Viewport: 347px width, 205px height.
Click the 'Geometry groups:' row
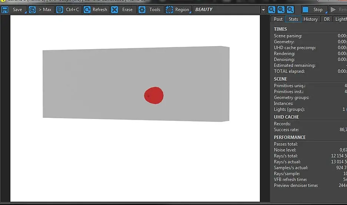click(310, 98)
